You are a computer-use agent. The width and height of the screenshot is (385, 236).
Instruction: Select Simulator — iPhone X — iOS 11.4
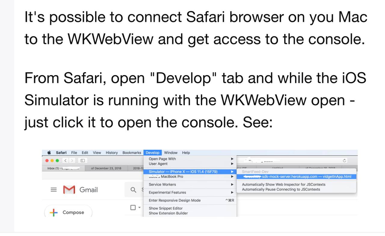[x=190, y=172]
